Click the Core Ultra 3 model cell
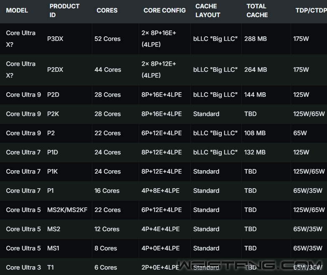 (23, 267)
